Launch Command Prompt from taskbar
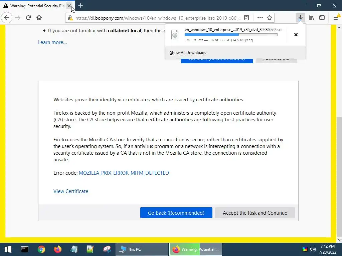The image size is (342, 256). 25,249
